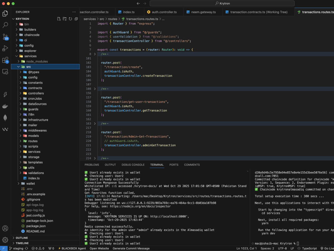This screenshot has height=251, width=334.
Task: Open Explorer views and more actions menu
Action: (74, 12)
